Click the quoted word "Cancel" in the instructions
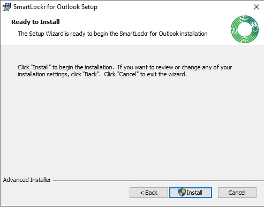 pos(128,74)
